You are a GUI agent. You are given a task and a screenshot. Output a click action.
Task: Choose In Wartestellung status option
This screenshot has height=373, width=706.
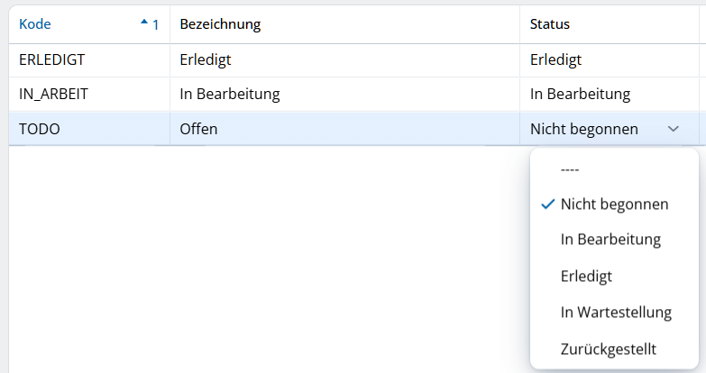click(616, 313)
